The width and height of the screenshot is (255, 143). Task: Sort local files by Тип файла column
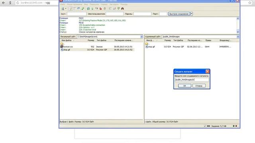[x=101, y=41]
